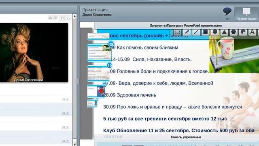The width and height of the screenshot is (259, 146).
Task: Open slide thumbnail numbered 18
Action: pyautogui.click(x=100, y=53)
